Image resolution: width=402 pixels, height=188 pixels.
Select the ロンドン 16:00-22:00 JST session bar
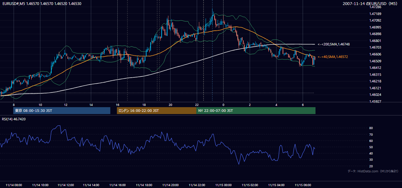pos(157,111)
